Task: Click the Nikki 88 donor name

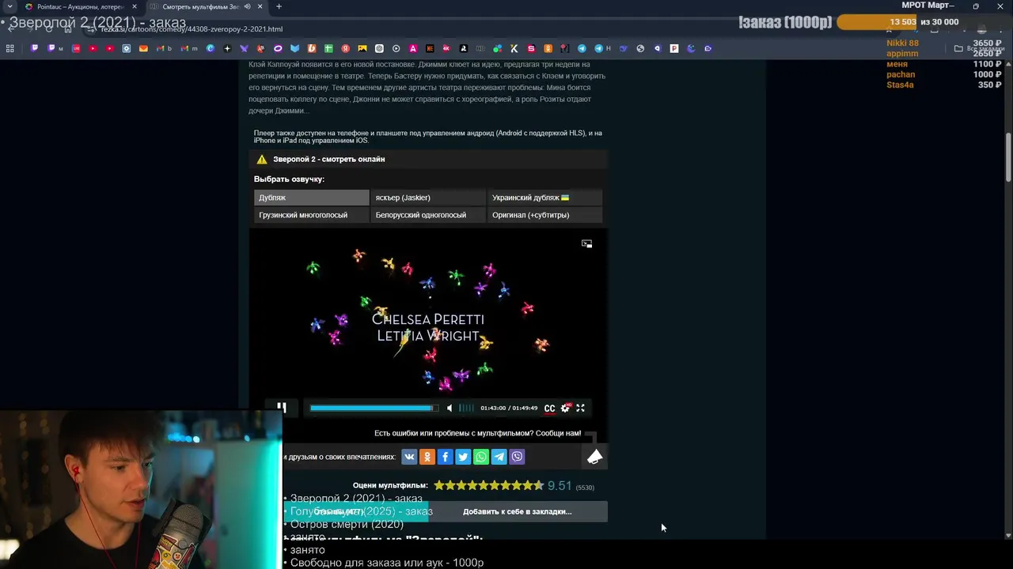Action: point(902,43)
